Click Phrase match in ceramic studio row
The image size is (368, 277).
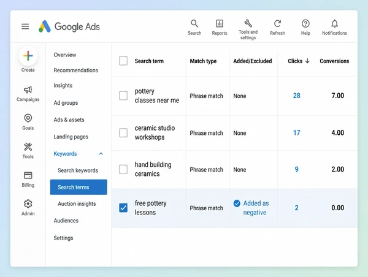point(206,133)
